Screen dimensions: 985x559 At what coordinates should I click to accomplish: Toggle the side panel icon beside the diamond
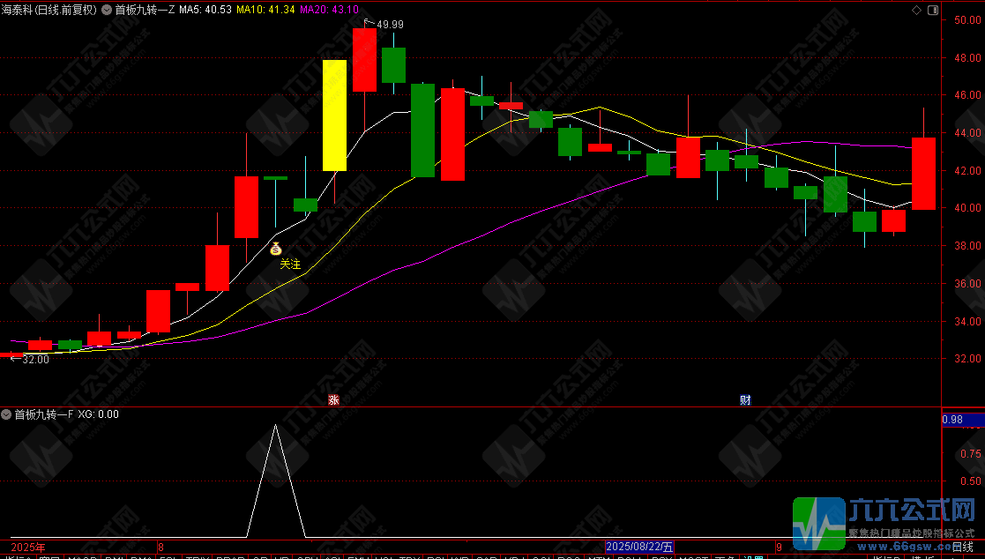pyautogui.click(x=933, y=10)
